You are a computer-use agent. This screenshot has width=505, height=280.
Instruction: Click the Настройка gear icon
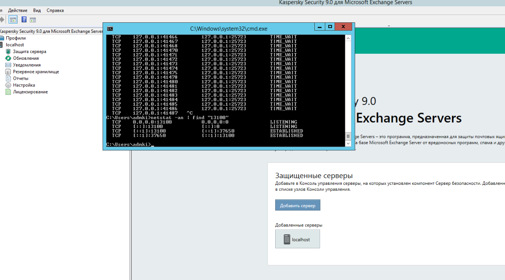pos(8,85)
